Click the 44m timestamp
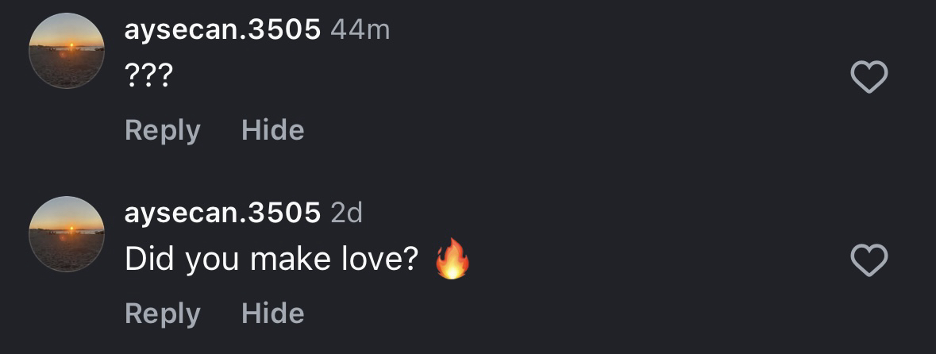 point(360,30)
